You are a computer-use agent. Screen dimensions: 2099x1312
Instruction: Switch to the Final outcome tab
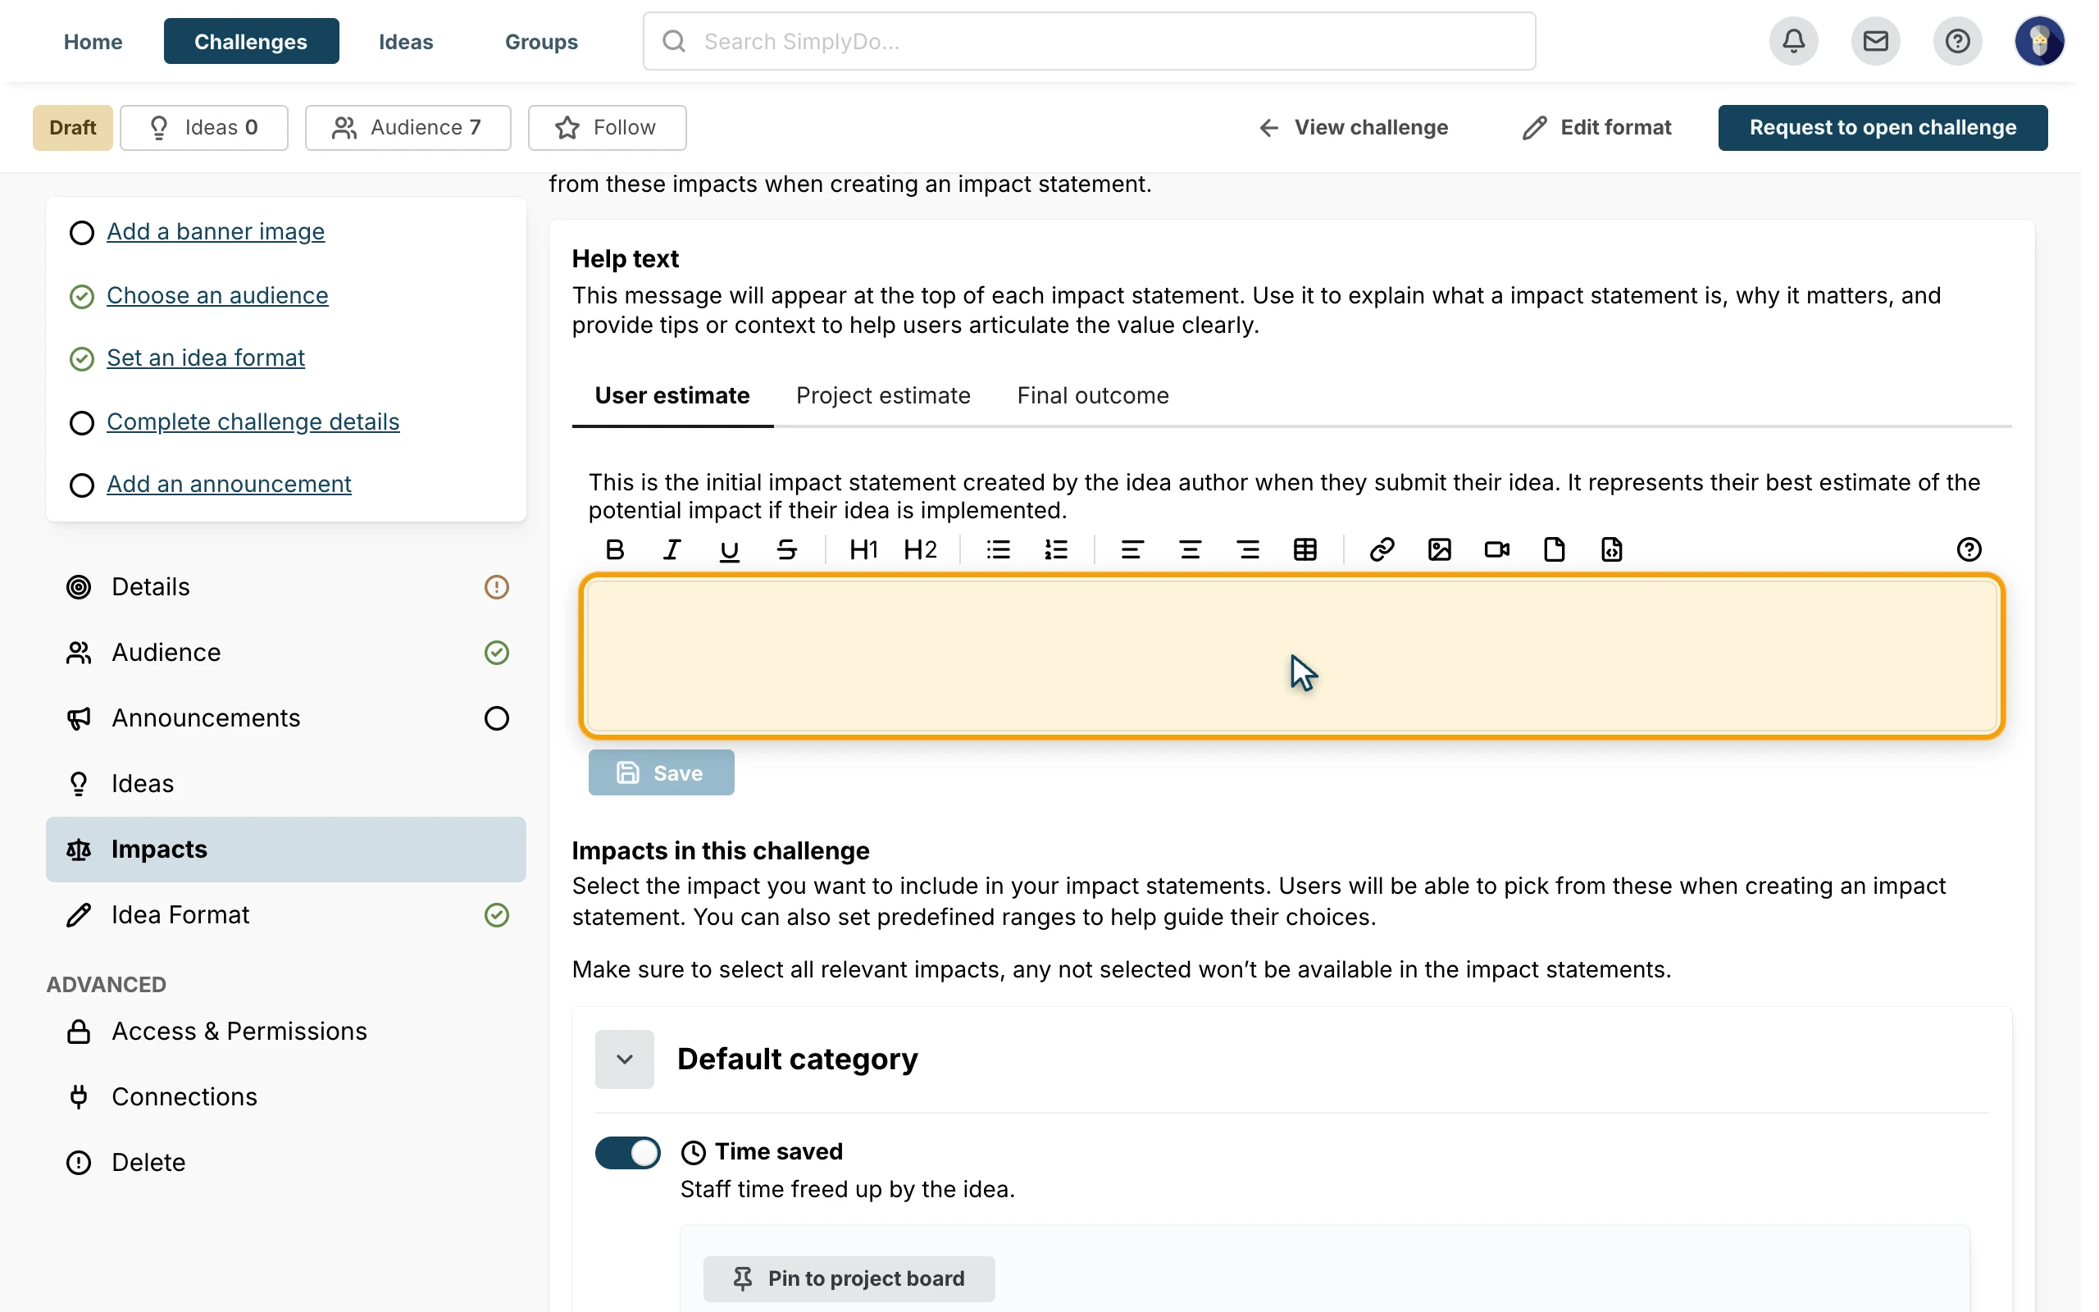pos(1093,396)
